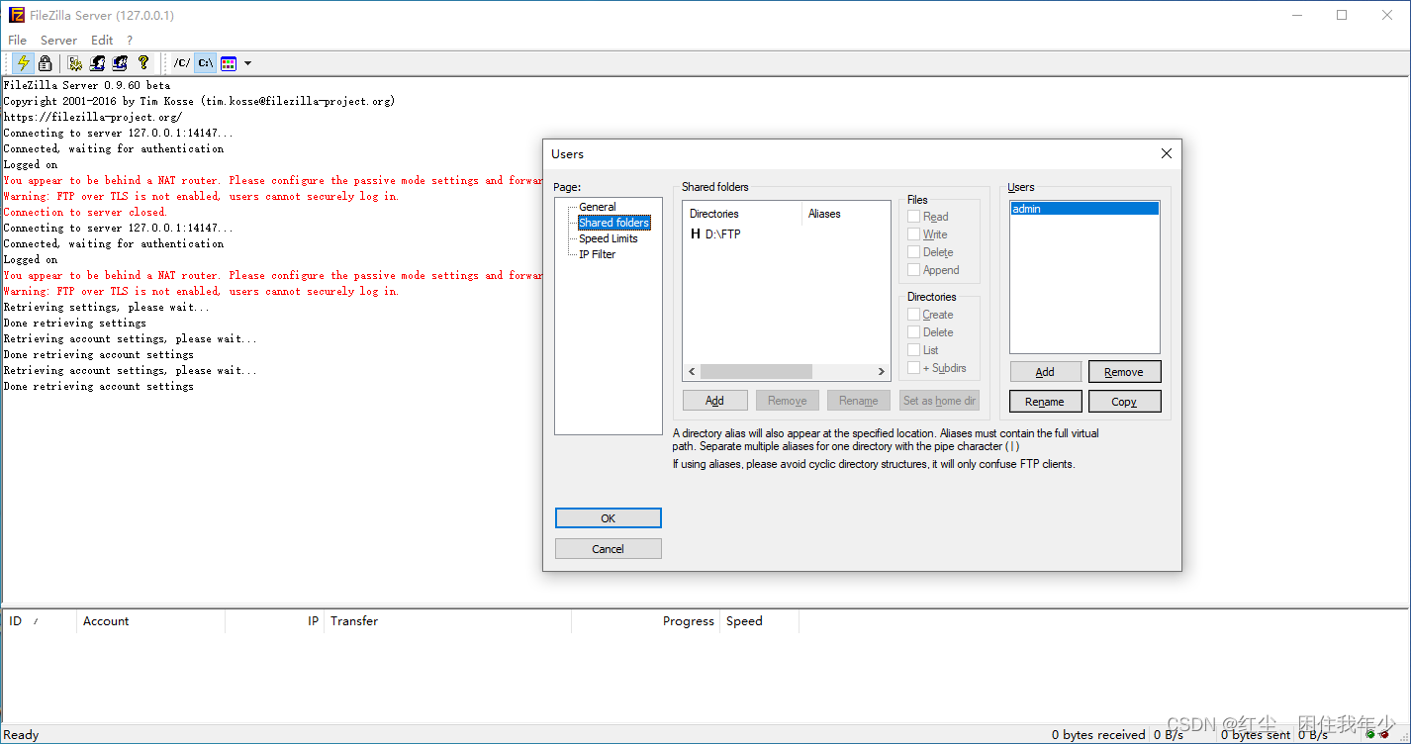Viewport: 1411px width, 744px height.
Task: Click Remove under Users list
Action: 1124,372
